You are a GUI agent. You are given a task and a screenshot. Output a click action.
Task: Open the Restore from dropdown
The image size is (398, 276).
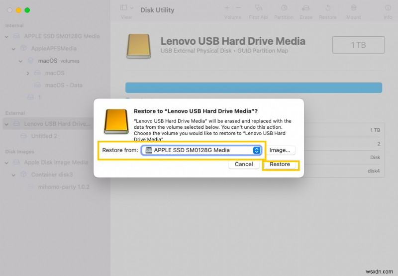pos(201,150)
